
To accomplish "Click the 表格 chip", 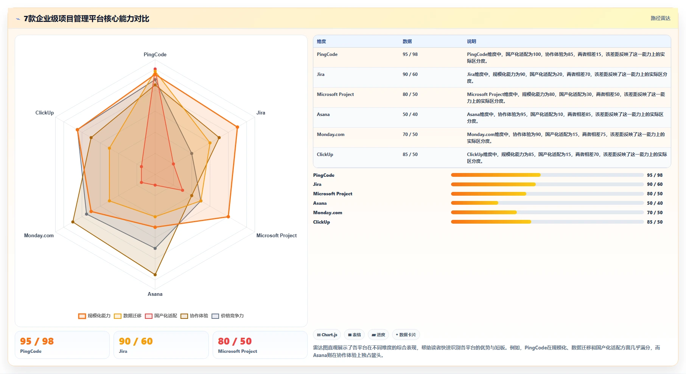I will [354, 335].
